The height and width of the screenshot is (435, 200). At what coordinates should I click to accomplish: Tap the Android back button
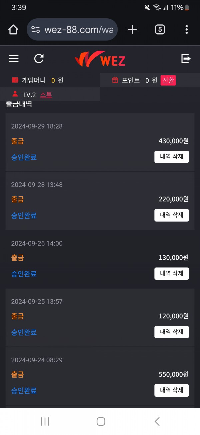point(157,422)
